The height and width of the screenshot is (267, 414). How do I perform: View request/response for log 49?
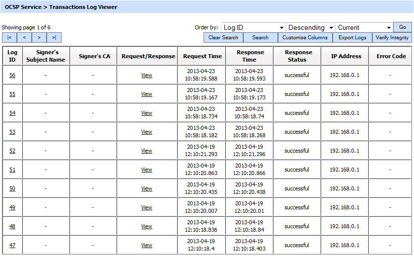coord(146,208)
